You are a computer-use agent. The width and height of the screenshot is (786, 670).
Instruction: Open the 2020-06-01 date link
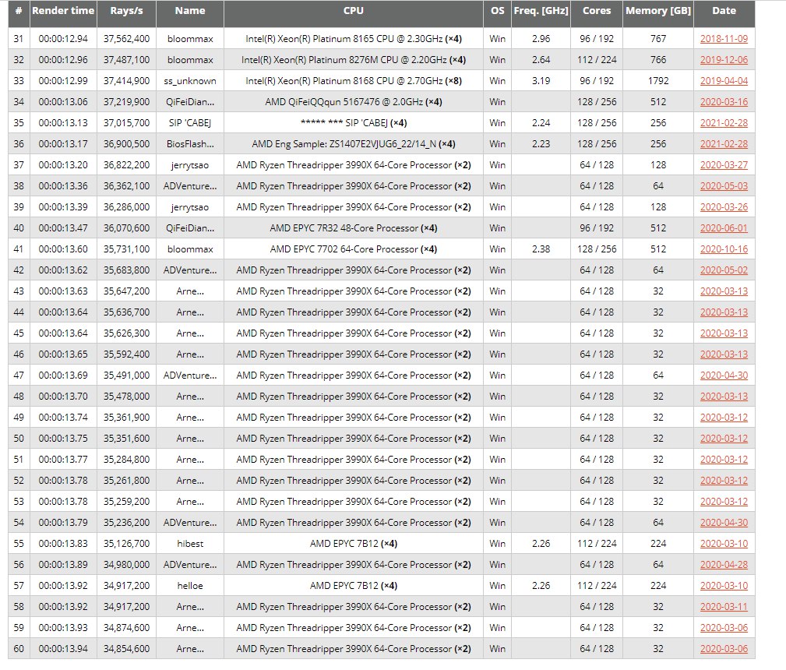(x=724, y=228)
